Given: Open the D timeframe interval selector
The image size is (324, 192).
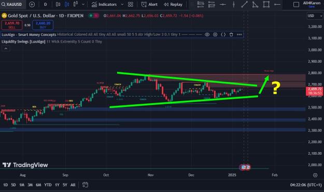Looking at the screenshot, I should 46,4.
